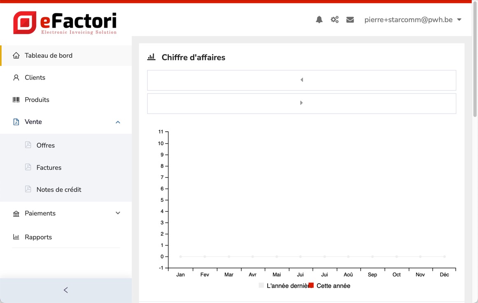
Task: Select Offres in the Vente submenu
Action: [x=45, y=145]
